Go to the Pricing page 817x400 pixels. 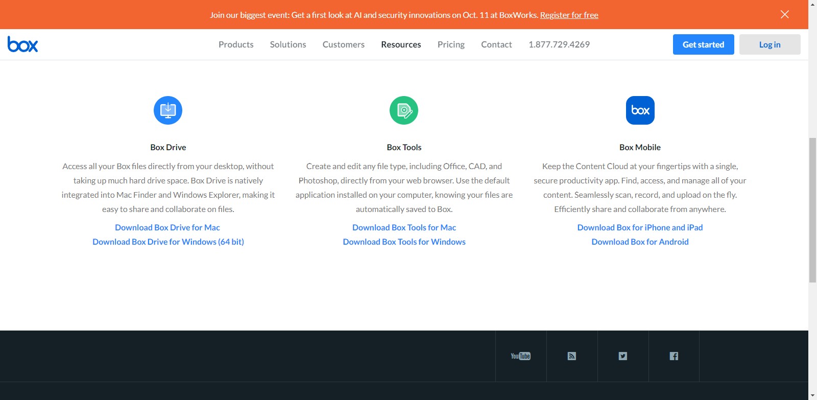pos(451,44)
